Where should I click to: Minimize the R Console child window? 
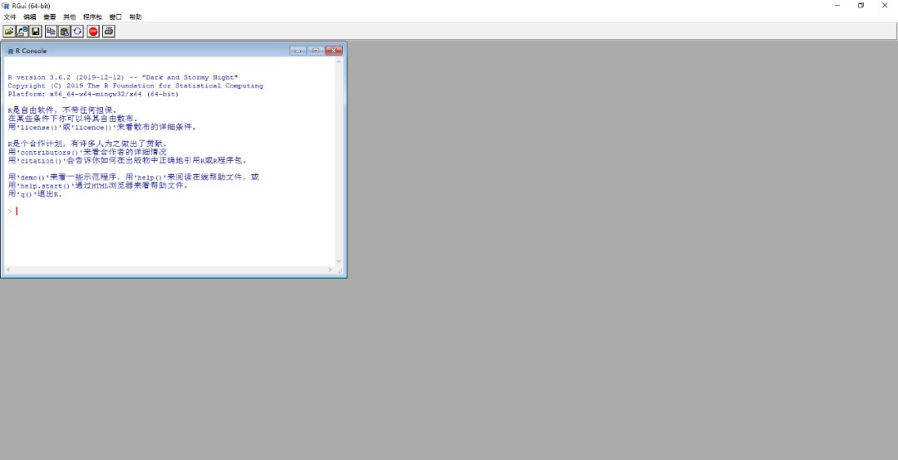(x=298, y=51)
